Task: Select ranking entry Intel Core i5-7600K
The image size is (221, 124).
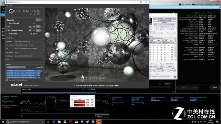Action: tap(23, 73)
